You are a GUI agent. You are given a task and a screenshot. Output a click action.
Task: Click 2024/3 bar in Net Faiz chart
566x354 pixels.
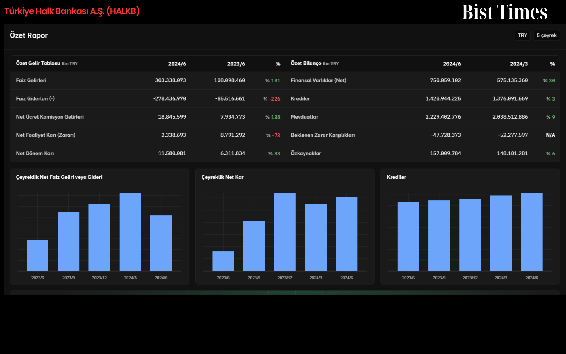(130, 232)
